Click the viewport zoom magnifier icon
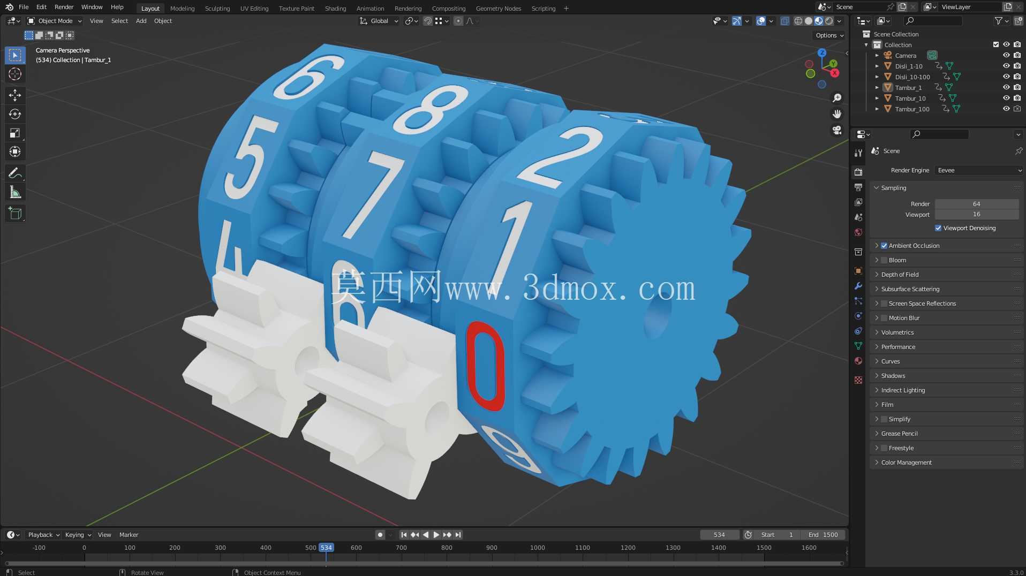This screenshot has height=576, width=1026. tap(836, 98)
